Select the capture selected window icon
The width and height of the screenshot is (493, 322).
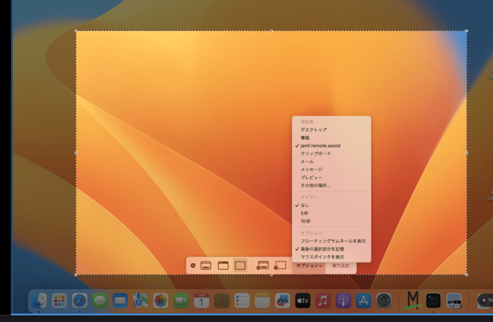click(x=223, y=265)
